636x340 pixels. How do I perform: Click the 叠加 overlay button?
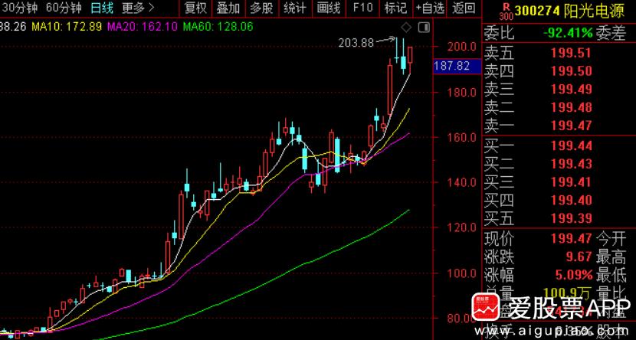[x=228, y=8]
